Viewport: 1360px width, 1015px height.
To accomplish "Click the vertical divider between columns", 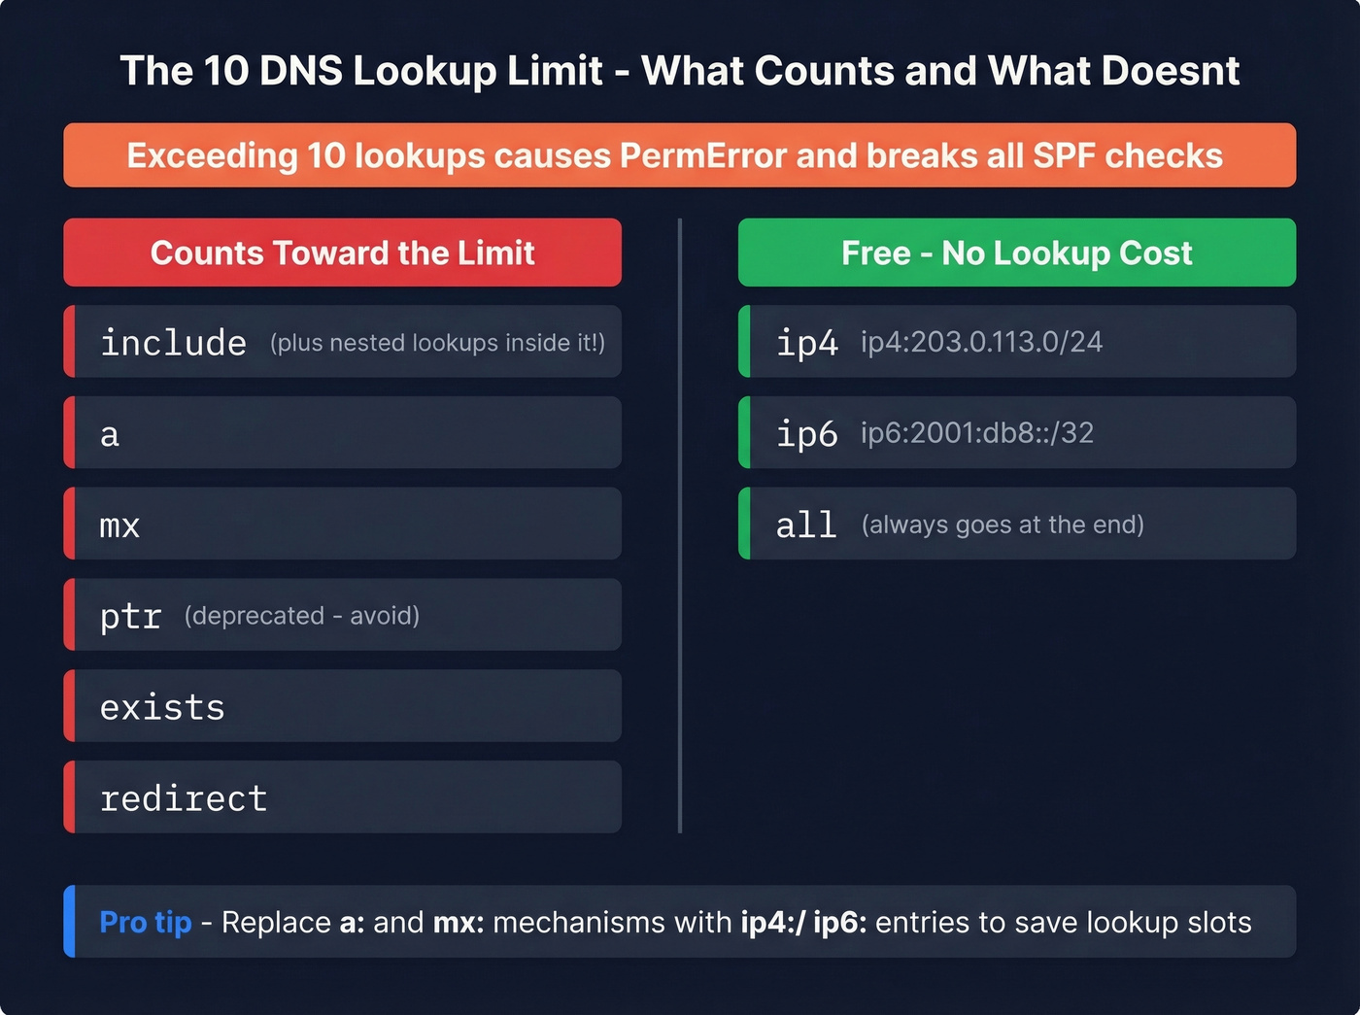I will coord(679,524).
